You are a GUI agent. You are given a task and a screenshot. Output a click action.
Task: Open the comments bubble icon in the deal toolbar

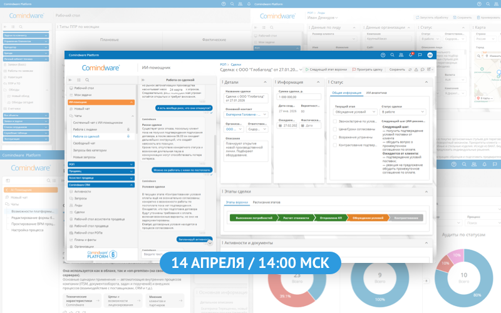[422, 69]
